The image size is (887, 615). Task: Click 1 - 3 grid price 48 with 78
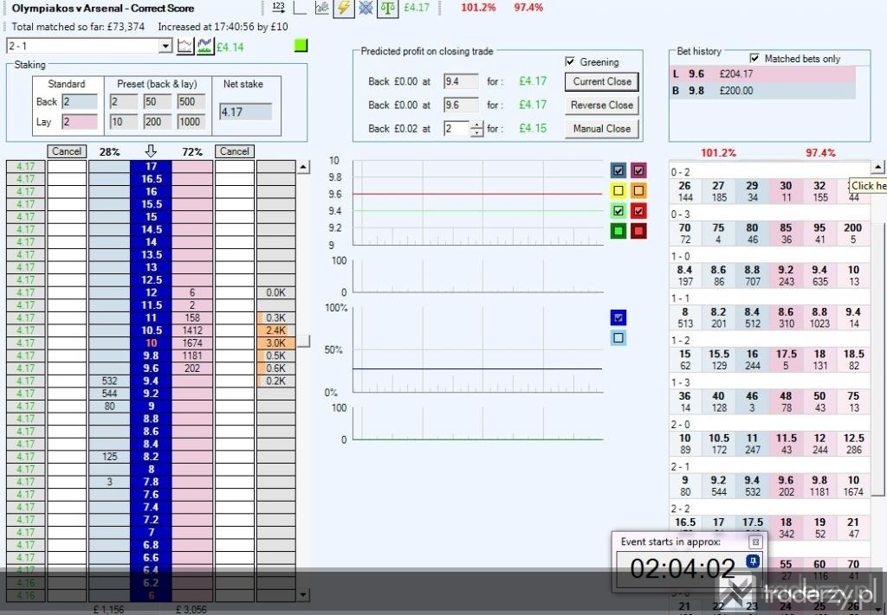(786, 401)
